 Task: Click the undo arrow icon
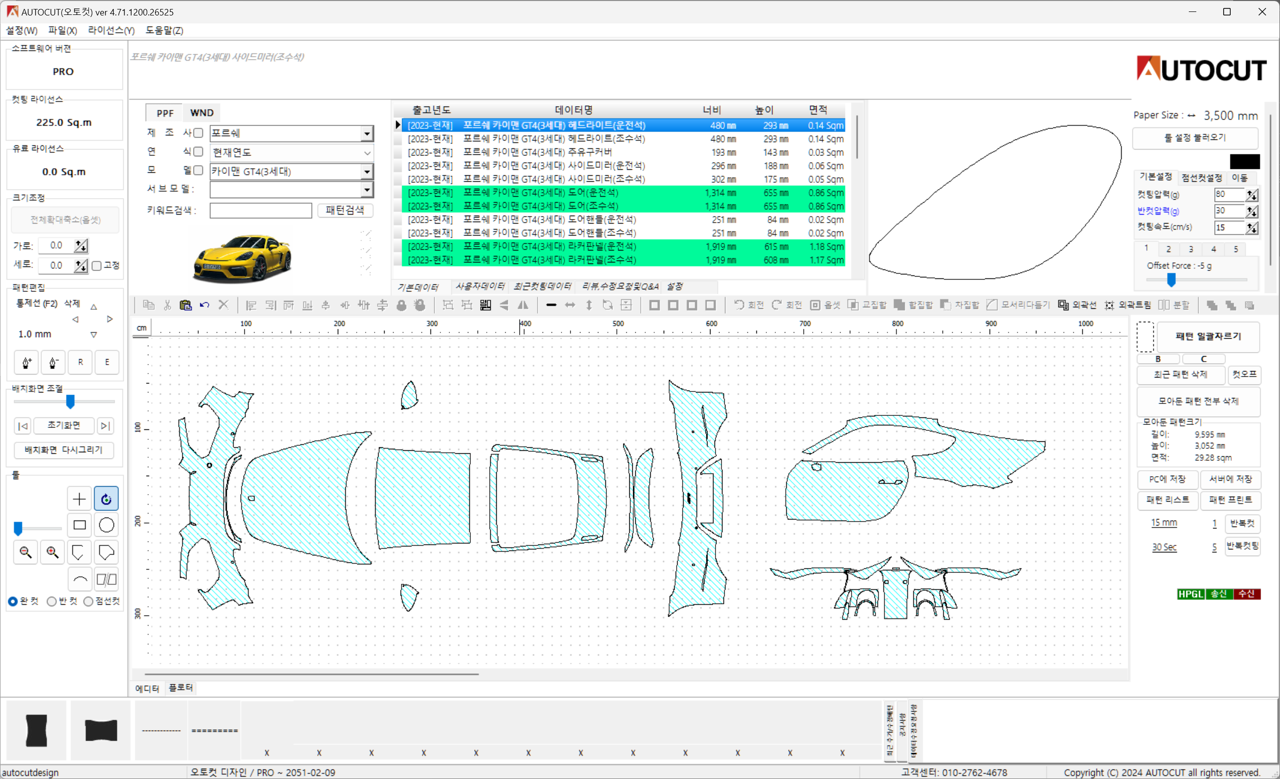coord(204,305)
